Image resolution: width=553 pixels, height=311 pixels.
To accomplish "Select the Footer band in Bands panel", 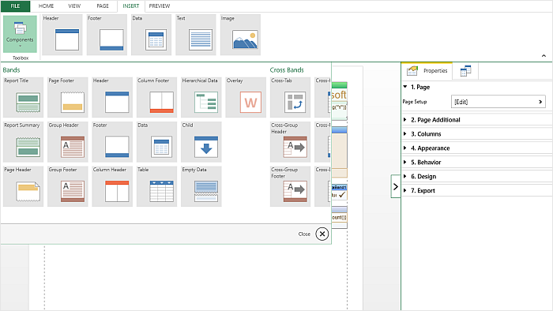I will coord(112,142).
